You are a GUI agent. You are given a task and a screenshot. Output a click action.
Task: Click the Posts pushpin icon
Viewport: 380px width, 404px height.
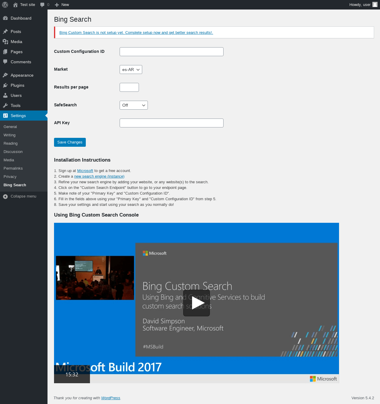click(5, 31)
